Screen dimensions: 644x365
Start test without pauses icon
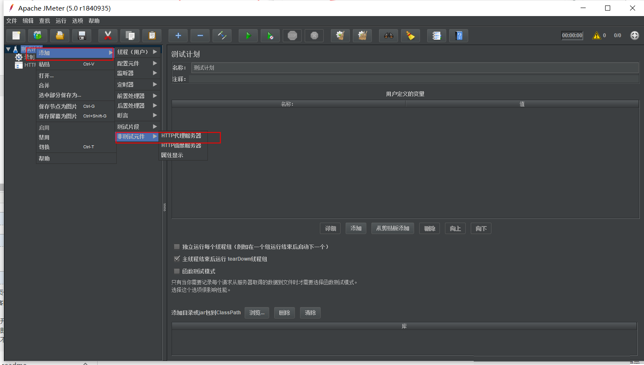270,35
